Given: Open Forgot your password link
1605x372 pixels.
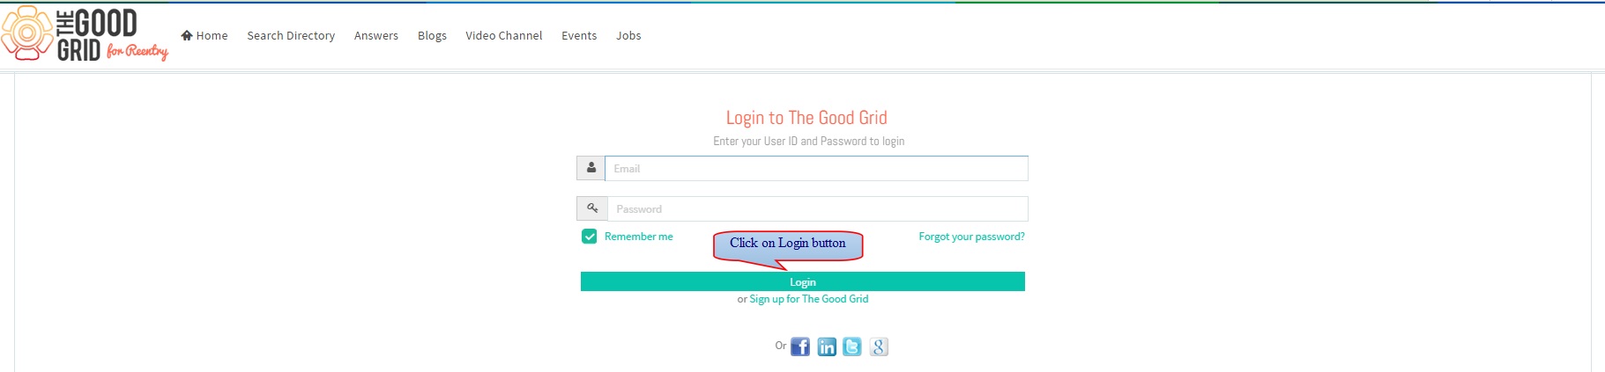Looking at the screenshot, I should click(x=971, y=237).
